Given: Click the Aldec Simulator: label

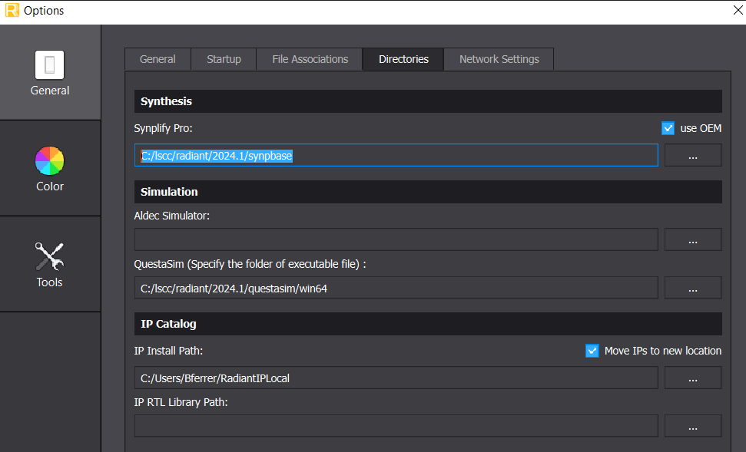Looking at the screenshot, I should (x=172, y=216).
